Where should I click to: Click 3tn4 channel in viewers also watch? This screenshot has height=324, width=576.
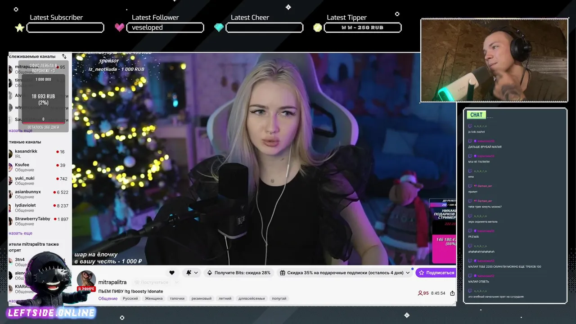click(x=20, y=260)
